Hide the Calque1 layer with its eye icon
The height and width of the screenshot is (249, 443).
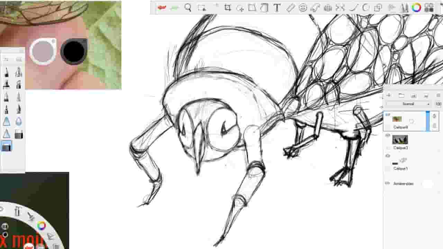pyautogui.click(x=388, y=156)
